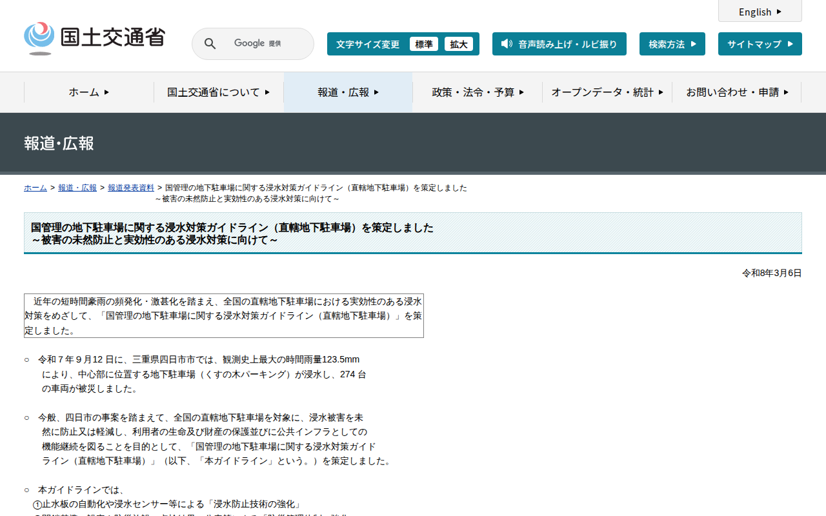
Task: Click the subtitle ～被害の未然防止と実効性のある浸水対策に向けて～ in breadcrumb
Action: [247, 199]
